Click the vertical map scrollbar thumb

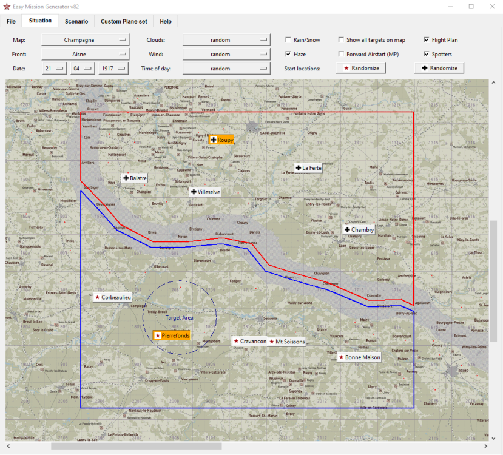coord(493,281)
